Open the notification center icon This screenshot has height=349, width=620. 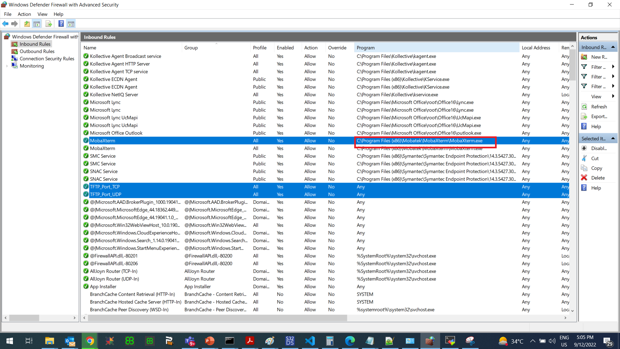coord(608,341)
